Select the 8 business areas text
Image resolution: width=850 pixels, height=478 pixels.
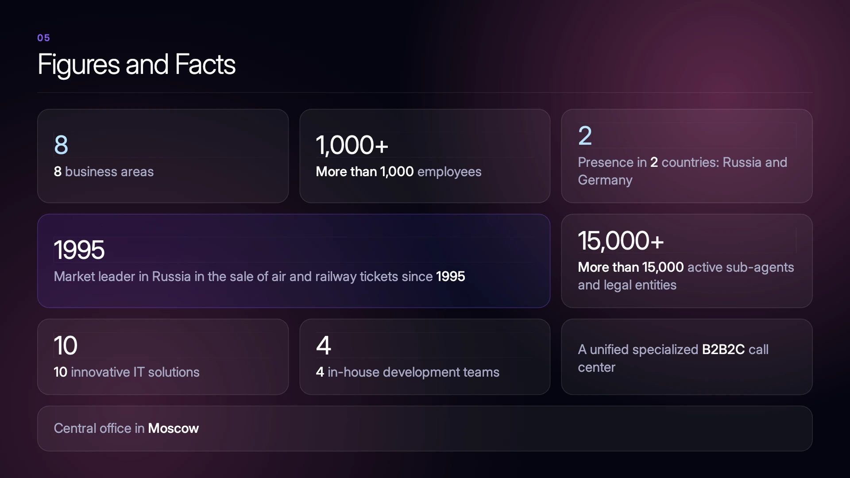[104, 172]
